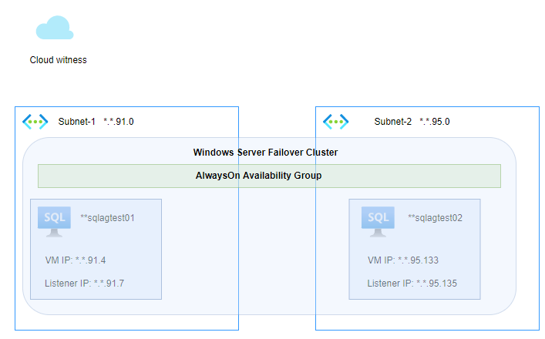Click the Cloud witness cloud icon
Screen dimensions: 545x339
(x=55, y=29)
